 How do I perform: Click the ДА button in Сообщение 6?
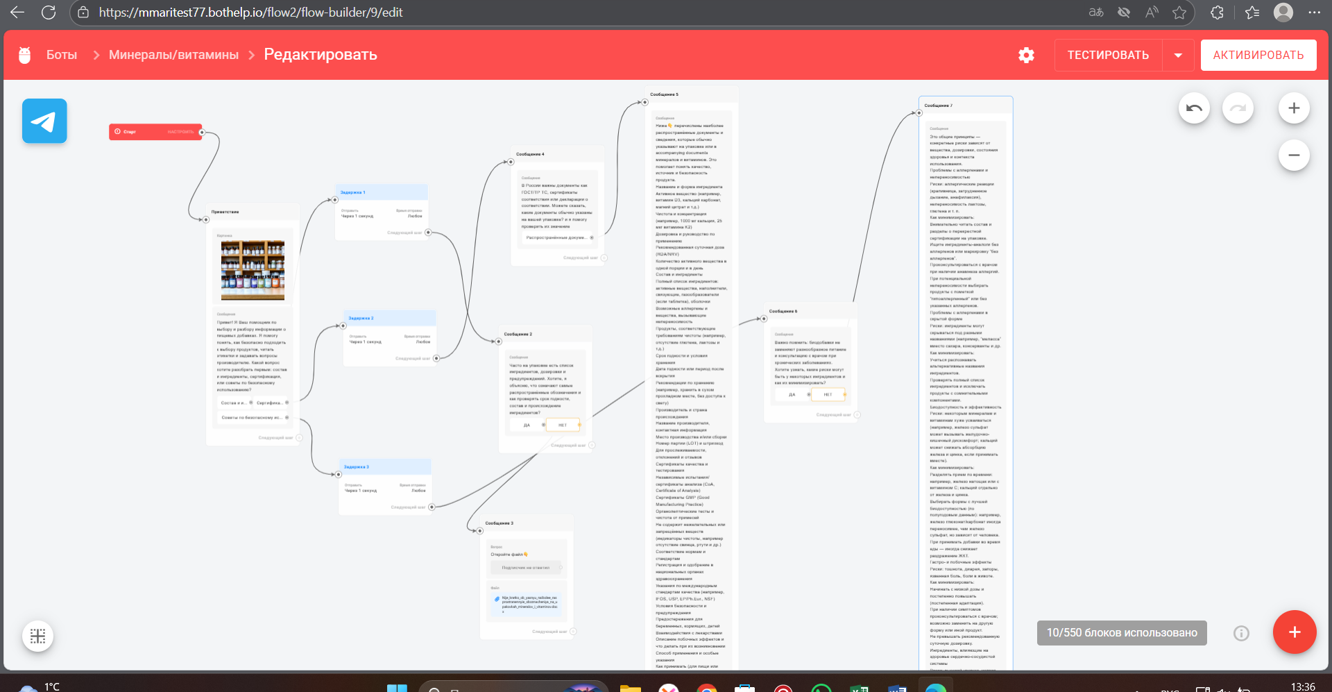[792, 394]
